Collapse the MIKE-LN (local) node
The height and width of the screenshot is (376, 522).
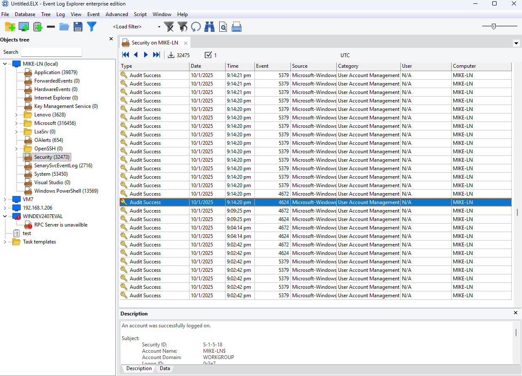tap(5, 64)
